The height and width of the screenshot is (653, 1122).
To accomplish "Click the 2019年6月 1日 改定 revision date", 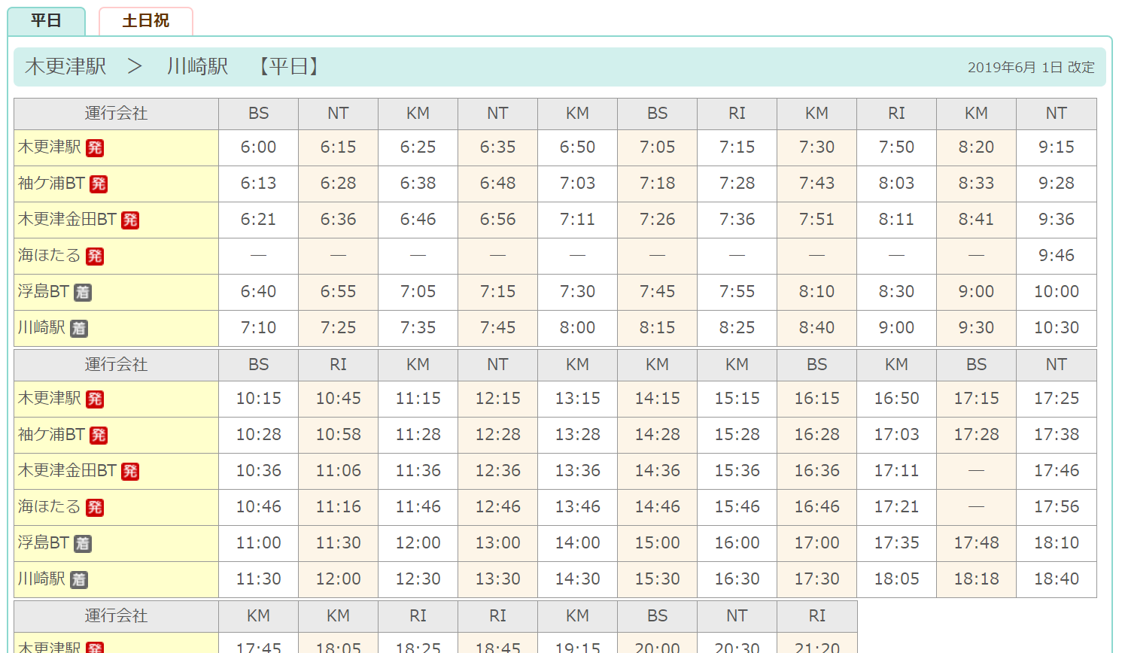I will pyautogui.click(x=1031, y=67).
